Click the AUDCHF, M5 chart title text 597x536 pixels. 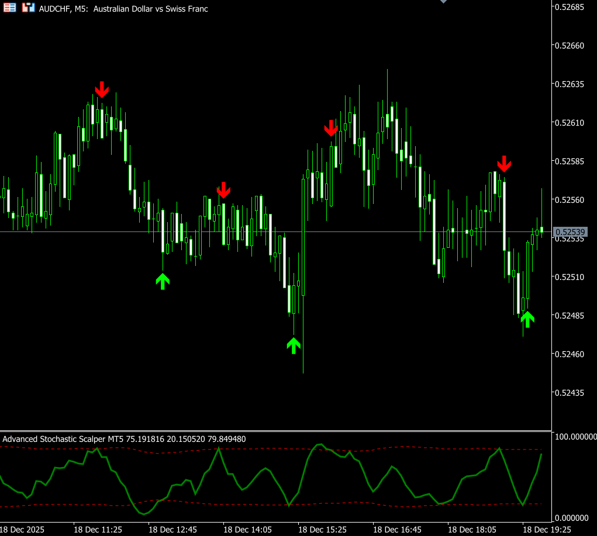(123, 9)
